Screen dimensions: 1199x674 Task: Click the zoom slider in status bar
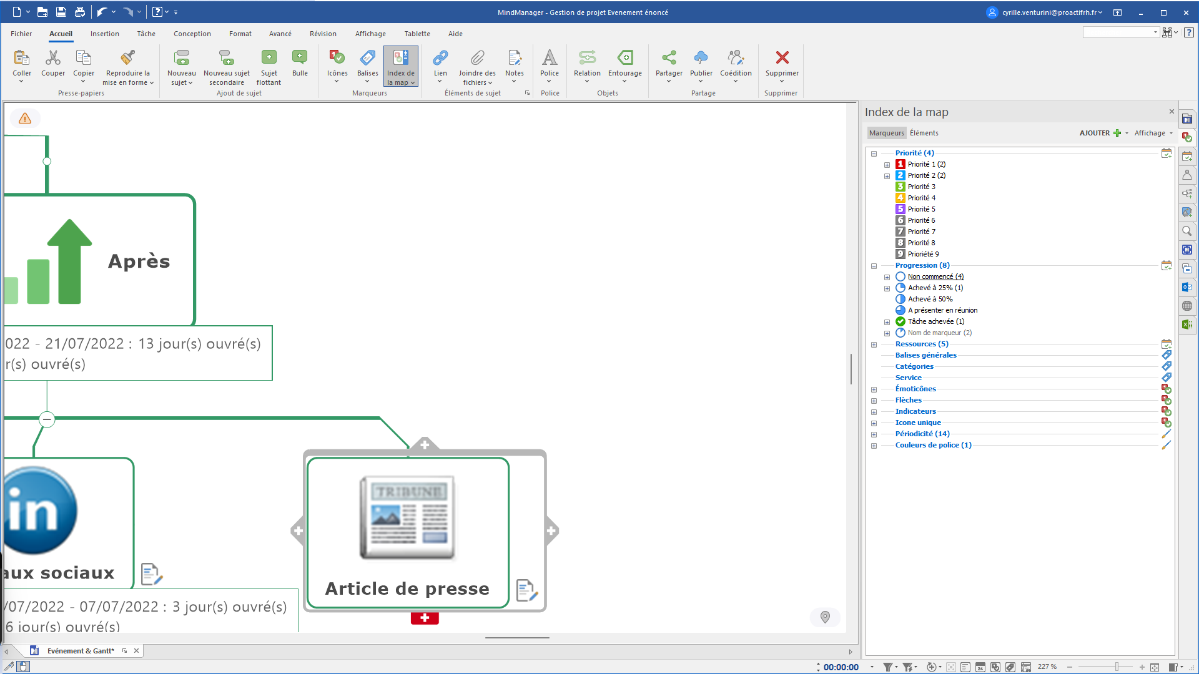[x=1117, y=667]
